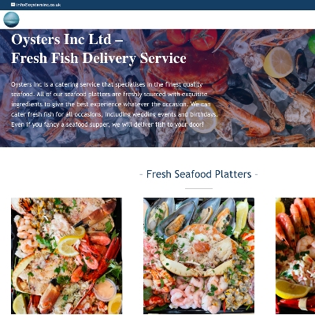This screenshot has width=315, height=315.
Task: Open the first platter photo with lobster
Action: [x=66, y=256]
